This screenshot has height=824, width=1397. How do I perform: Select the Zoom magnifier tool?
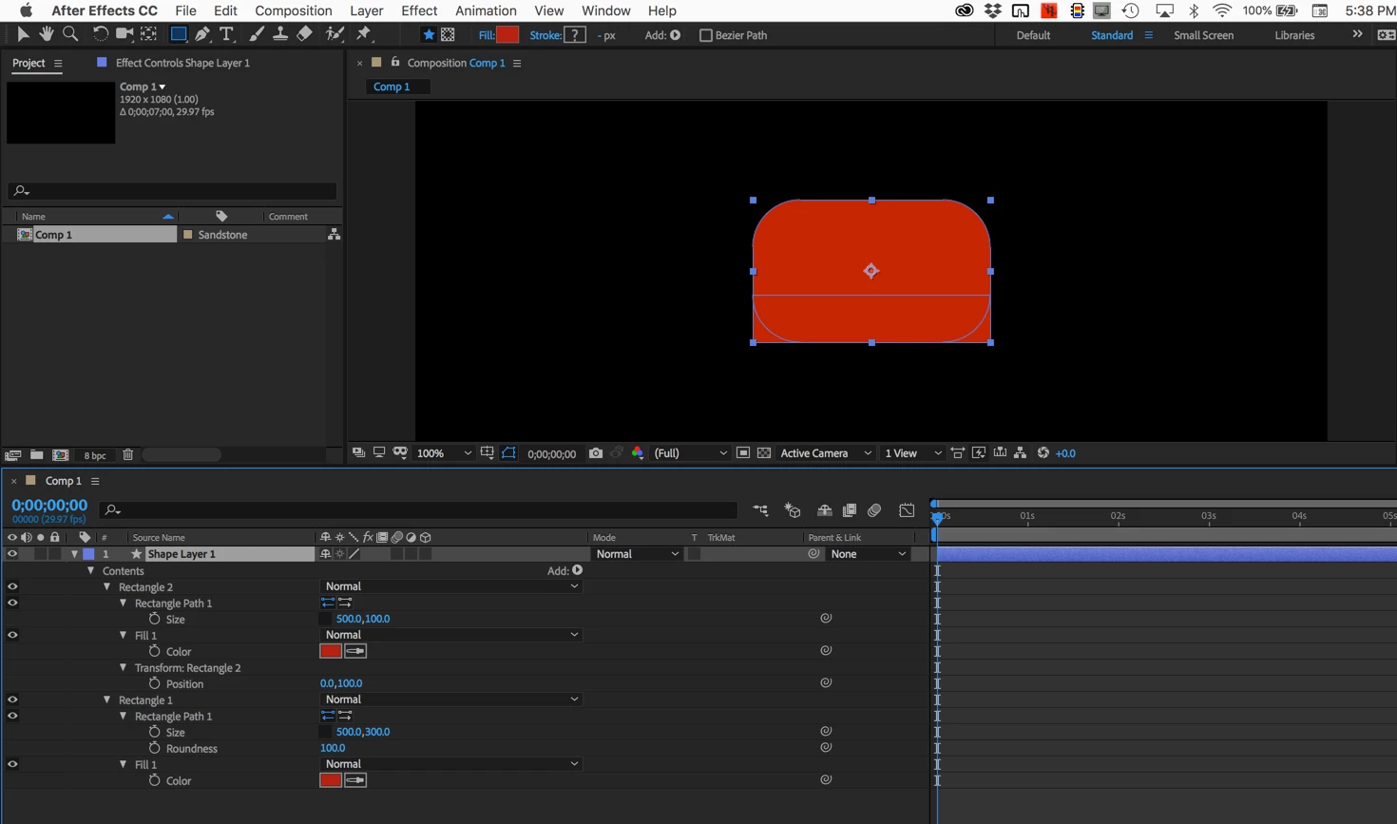pos(70,34)
